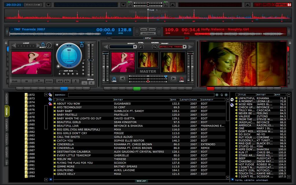296x185 pixels.
Task: Open dropdown arrow next to RHYTHM
Action: [x=48, y=5]
